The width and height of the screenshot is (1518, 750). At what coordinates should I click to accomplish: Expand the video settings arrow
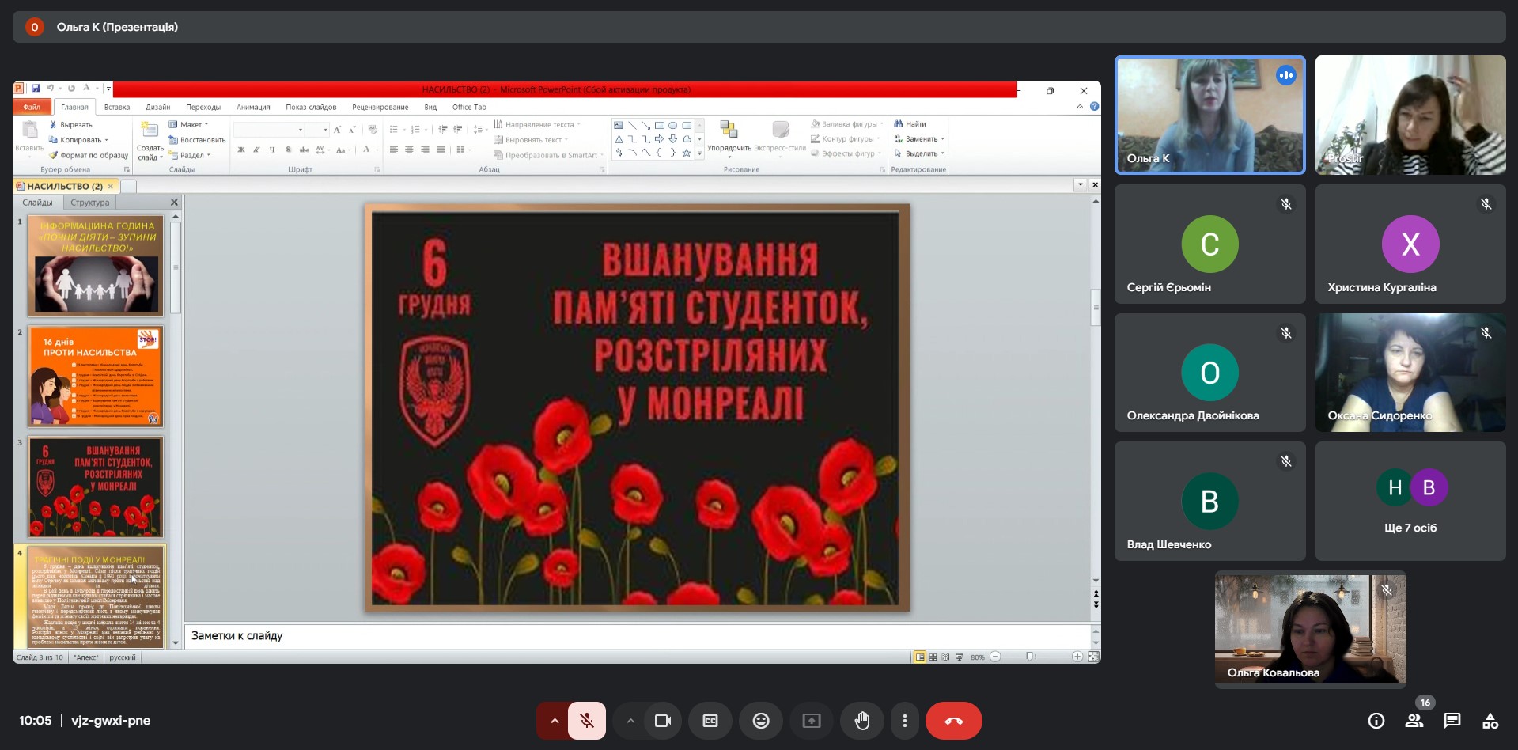(x=630, y=721)
